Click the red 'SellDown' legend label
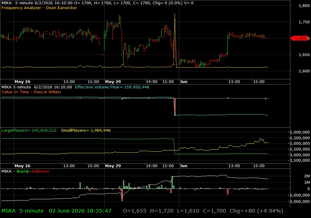The image size is (311, 218). tap(40, 171)
